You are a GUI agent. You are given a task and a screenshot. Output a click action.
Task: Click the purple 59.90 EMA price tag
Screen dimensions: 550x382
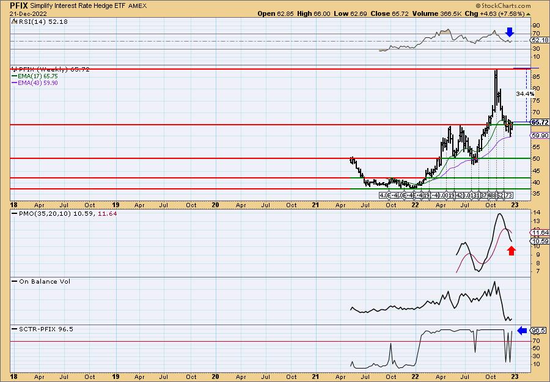[540, 136]
